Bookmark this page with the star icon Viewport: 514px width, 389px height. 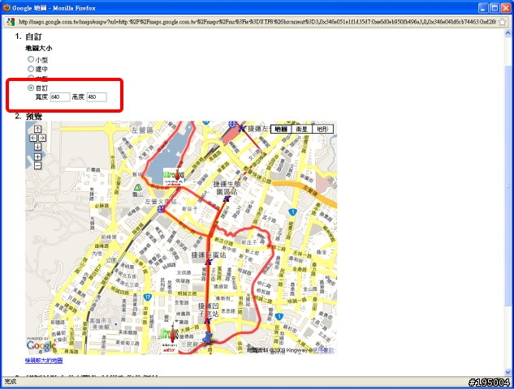click(x=502, y=22)
